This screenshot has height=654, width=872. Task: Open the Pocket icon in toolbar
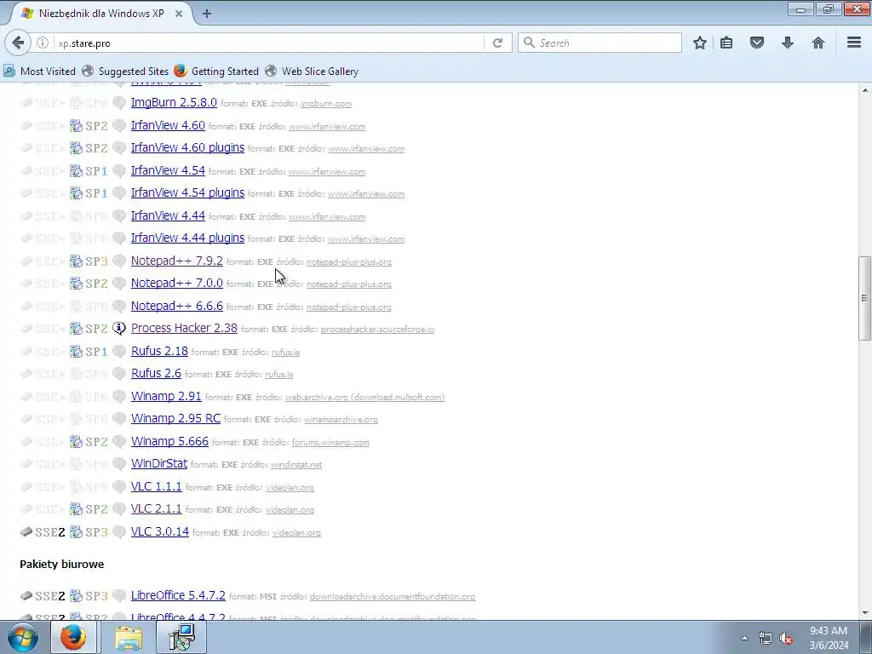coord(757,43)
